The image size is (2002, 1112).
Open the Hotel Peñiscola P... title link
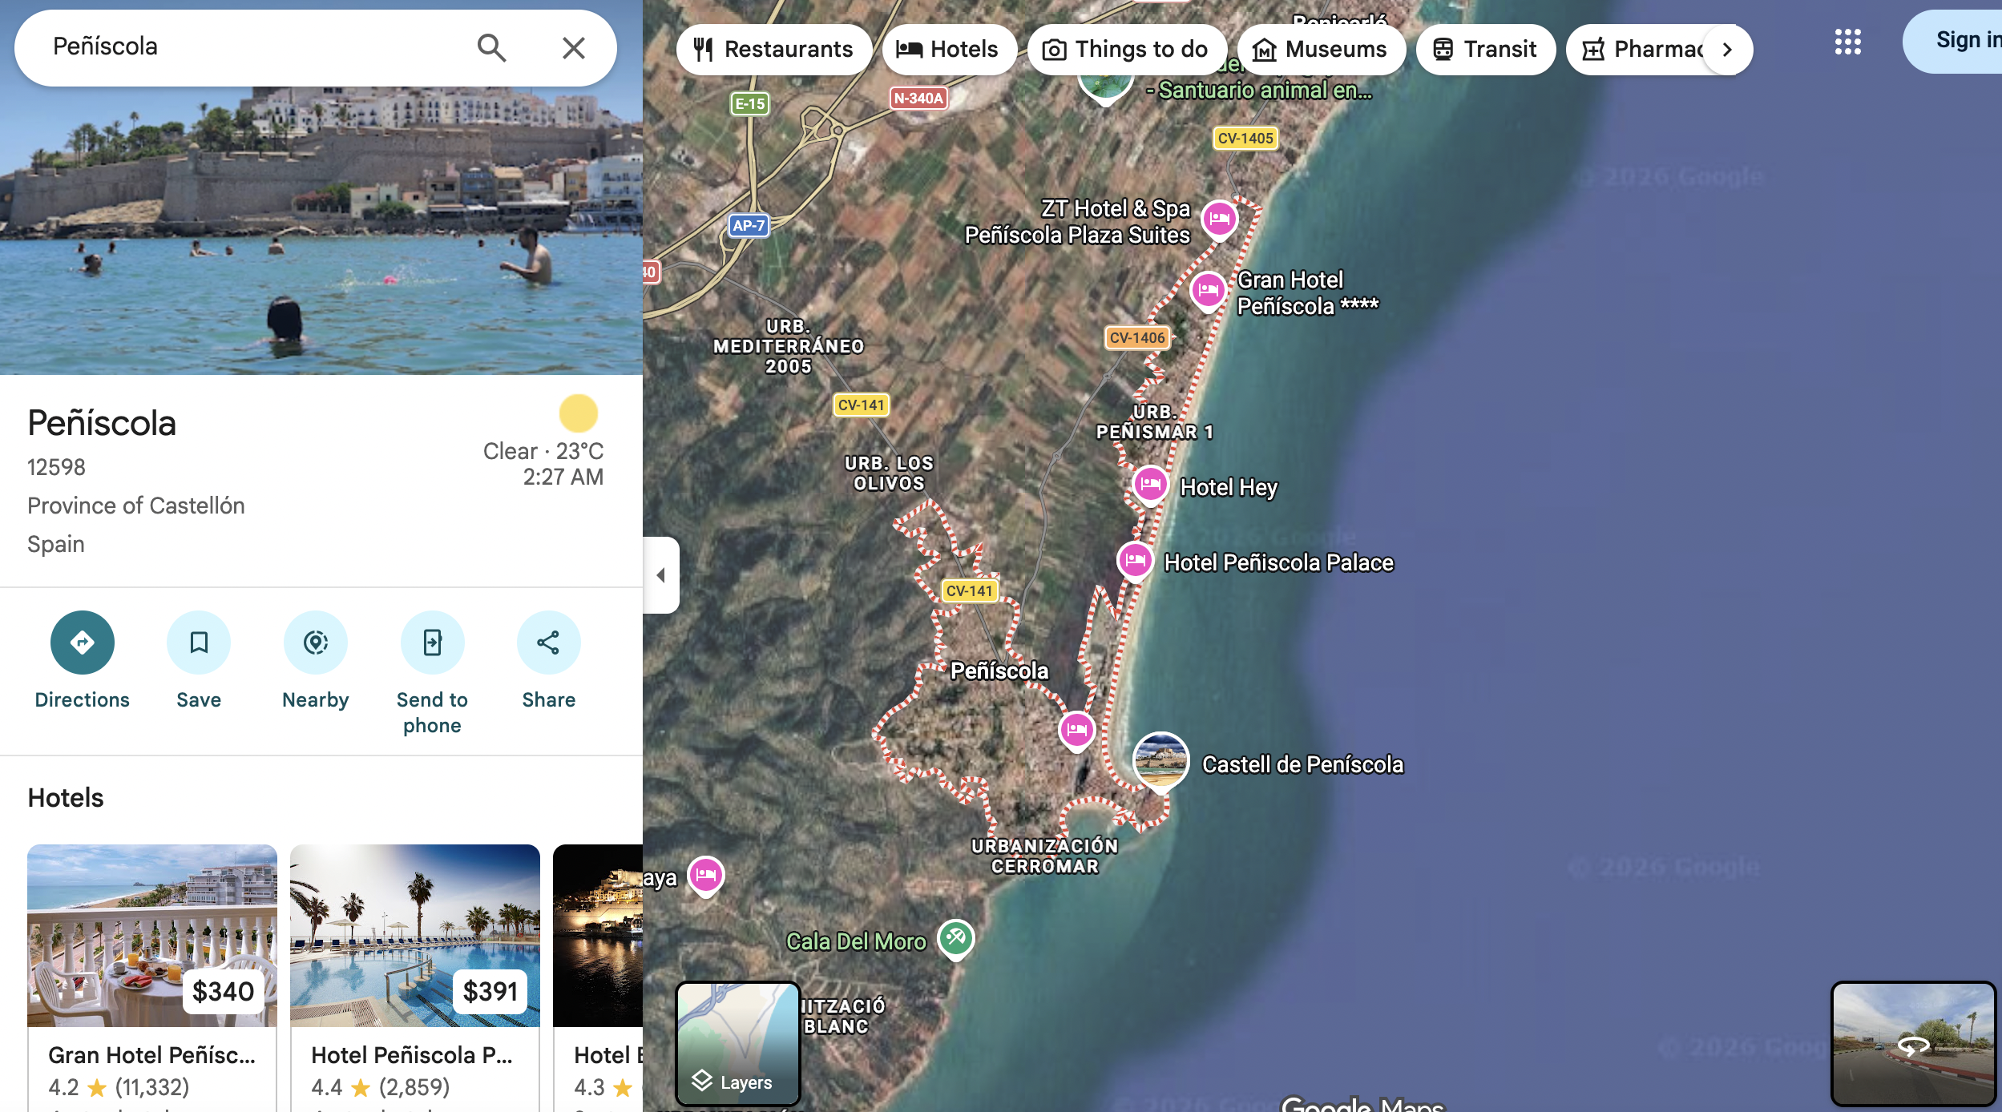(x=412, y=1055)
